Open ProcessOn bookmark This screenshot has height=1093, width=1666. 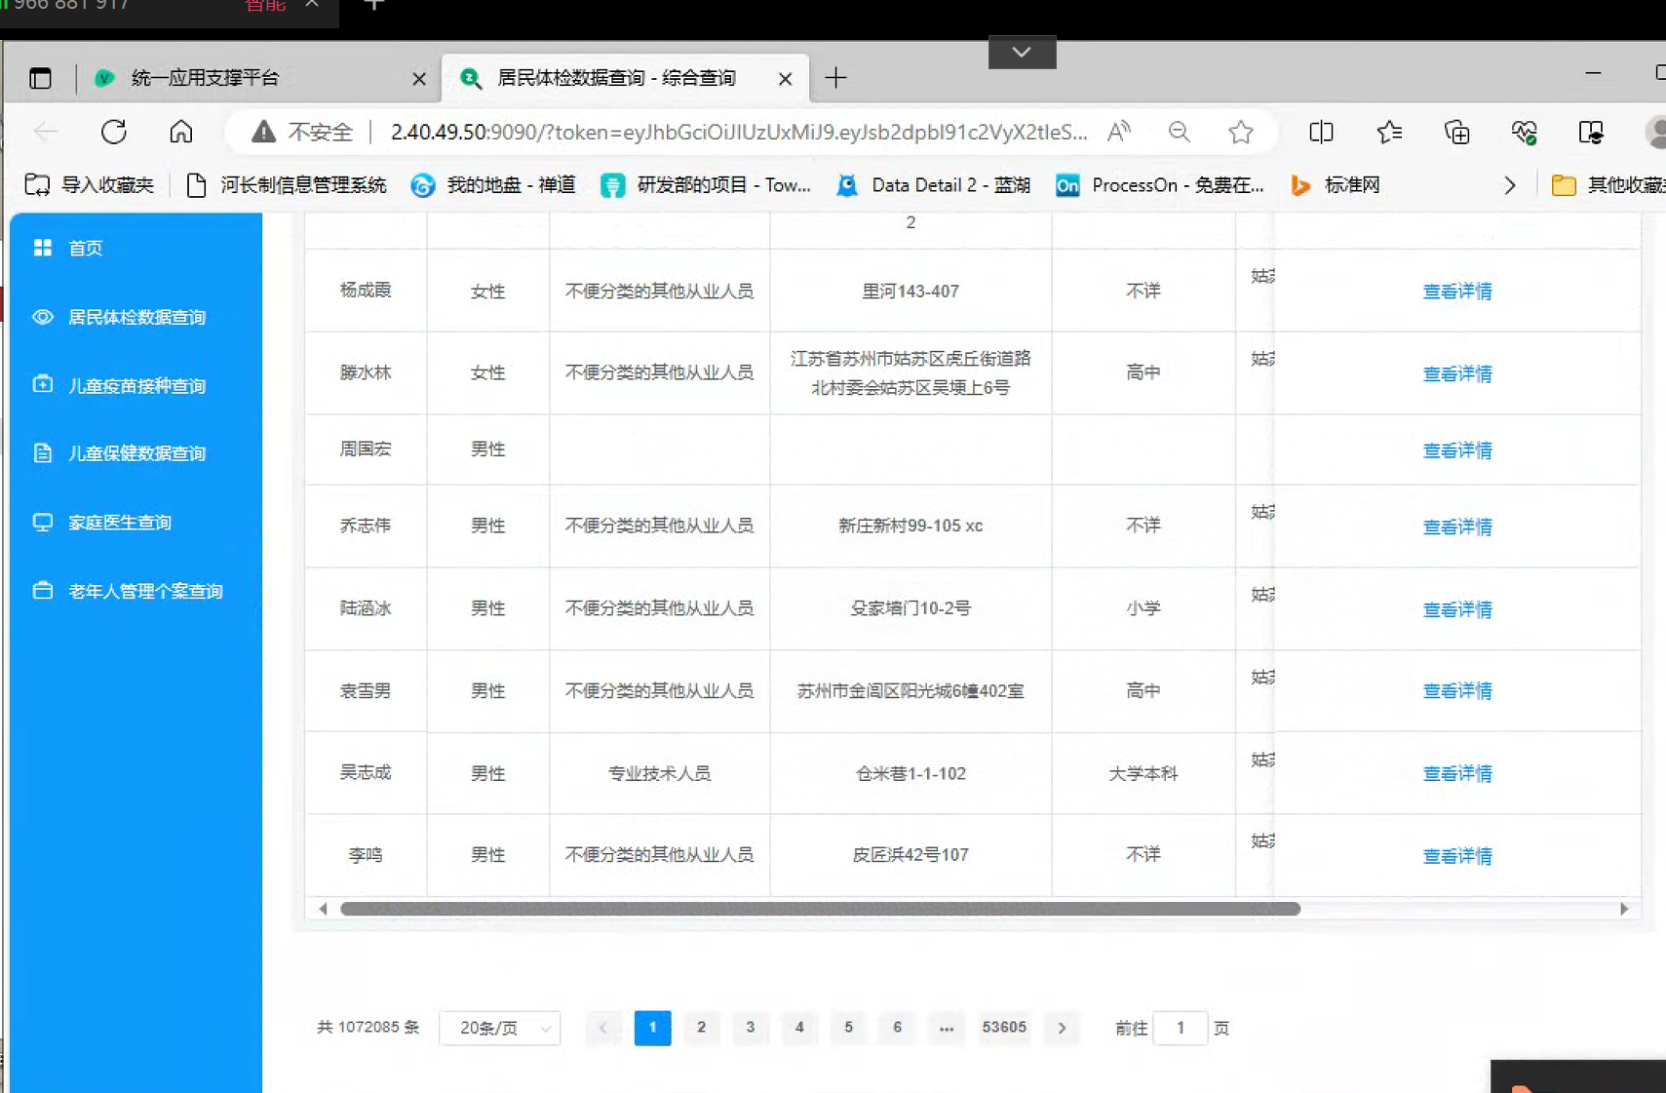tap(1160, 185)
